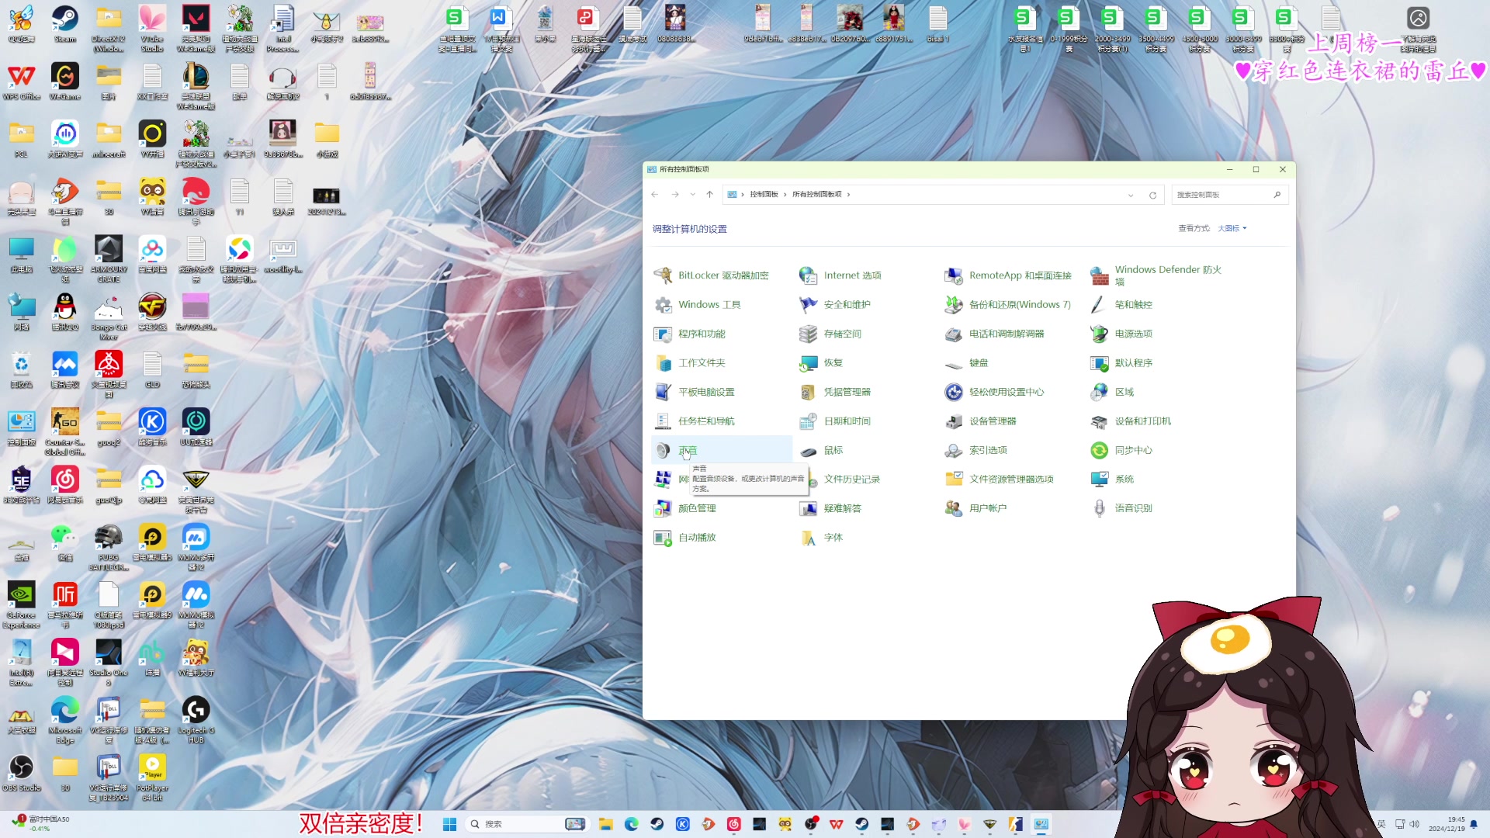Click 所有控制面板项 breadcrumb segment

(816, 195)
